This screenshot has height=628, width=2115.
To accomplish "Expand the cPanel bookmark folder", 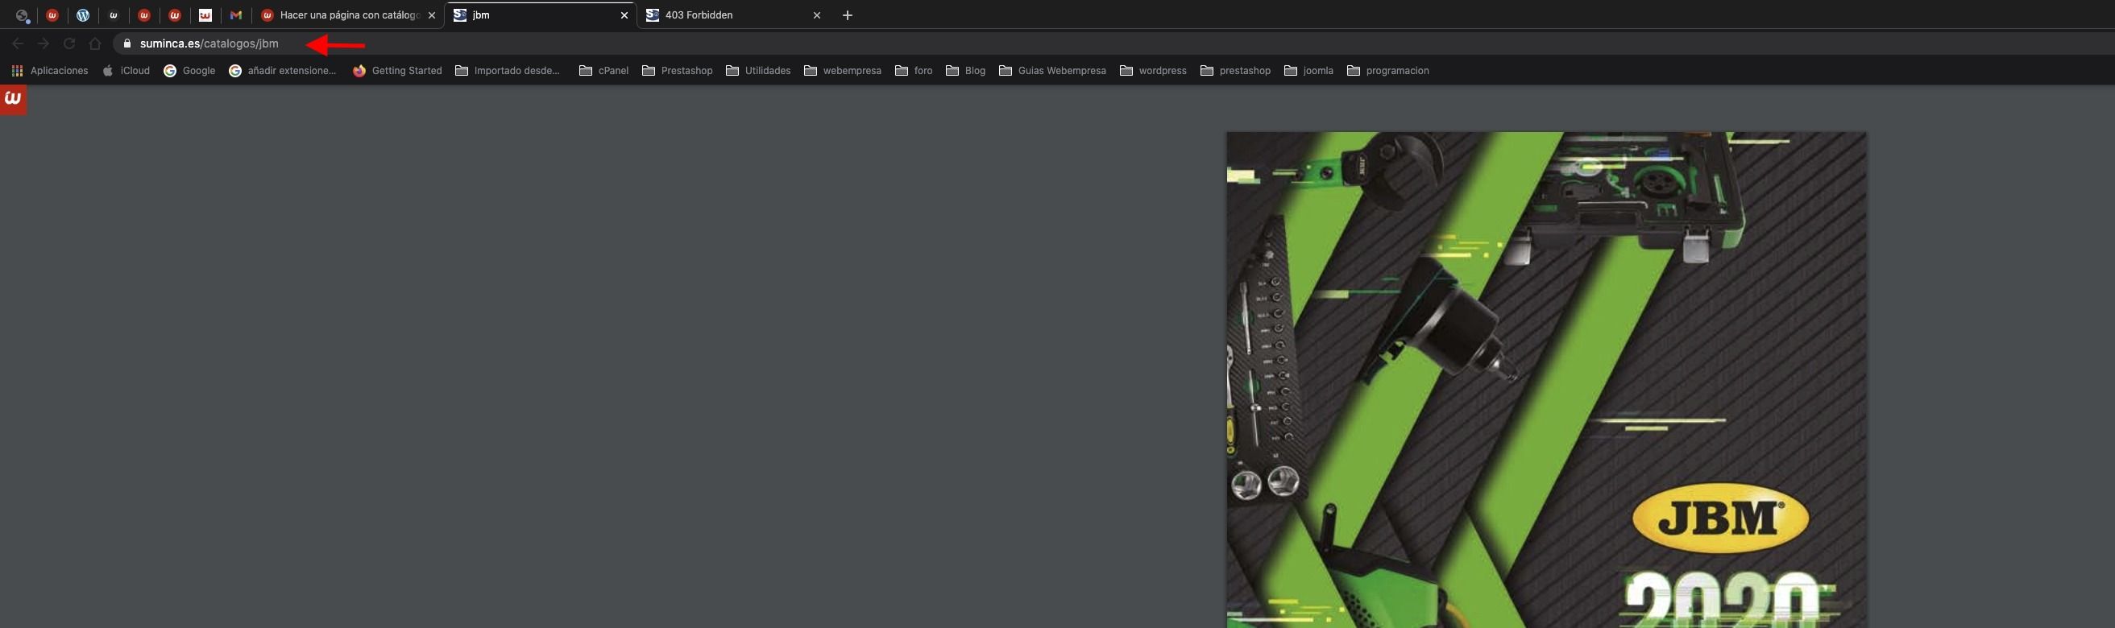I will [x=603, y=71].
